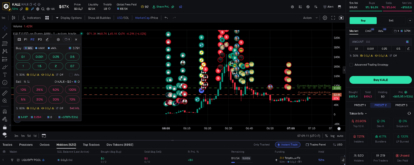Viewport: 414px width, 165px height.
Task: Enter fullscreen chart mode
Action: 333,18
